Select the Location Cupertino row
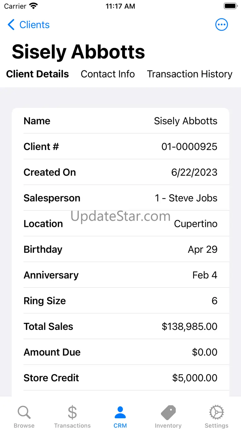This screenshot has height=430, width=241. pyautogui.click(x=120, y=224)
